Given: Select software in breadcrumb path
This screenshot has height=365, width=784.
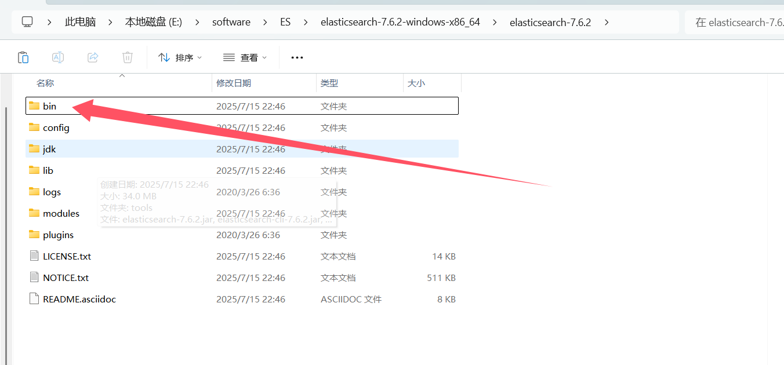Looking at the screenshot, I should click(231, 22).
